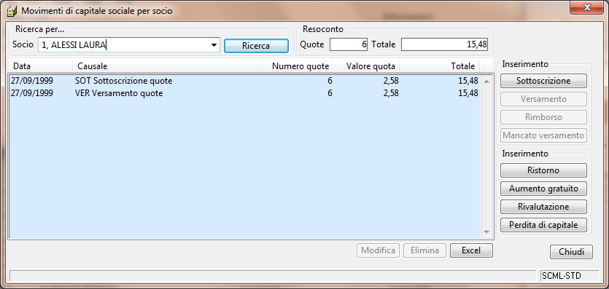Image resolution: width=609 pixels, height=289 pixels.
Task: Click the Ricerca search button
Action: pos(256,45)
